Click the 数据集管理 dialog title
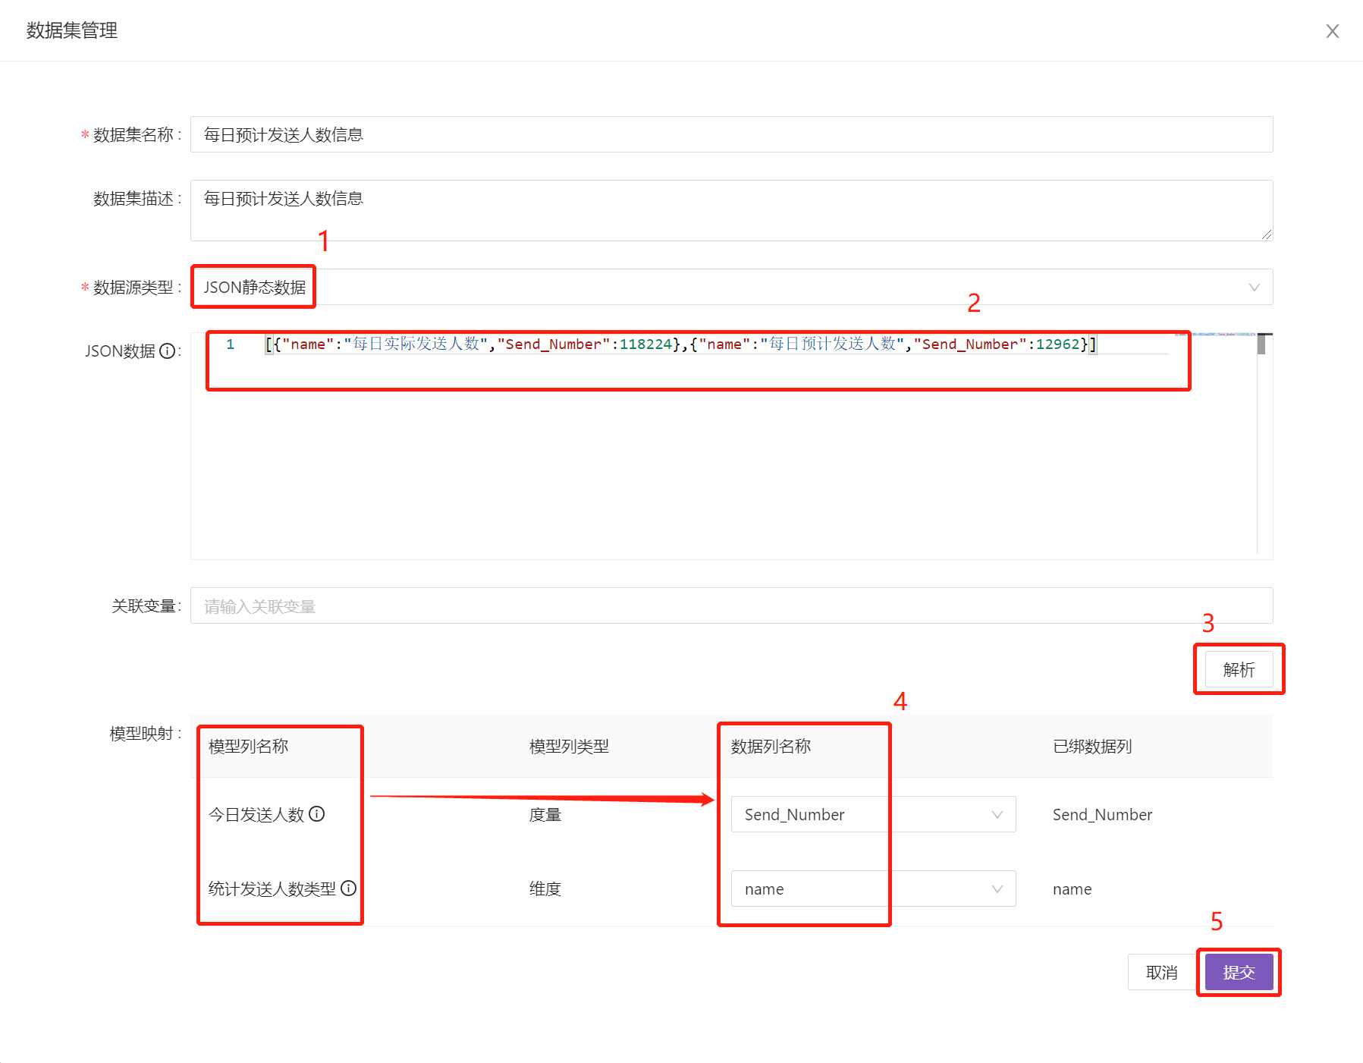 coord(72,30)
